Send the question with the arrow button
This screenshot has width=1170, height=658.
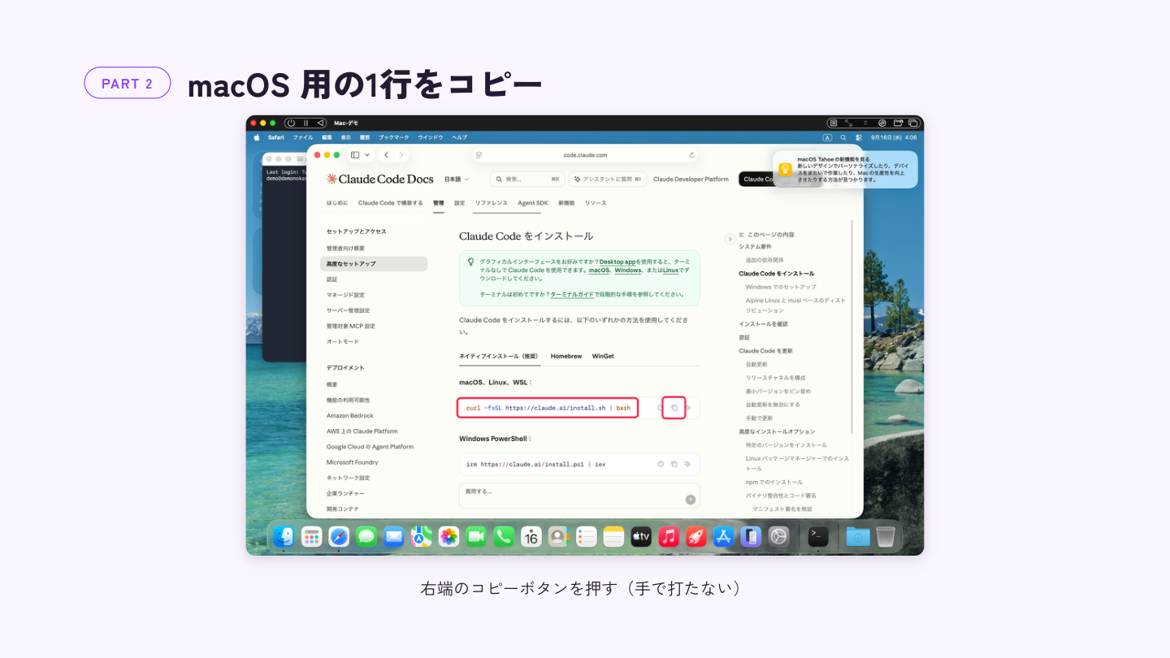pyautogui.click(x=691, y=500)
